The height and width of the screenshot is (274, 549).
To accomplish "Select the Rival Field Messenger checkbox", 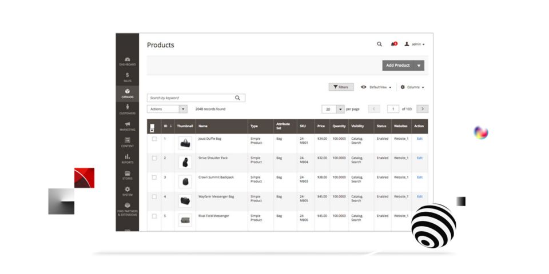I will (154, 216).
